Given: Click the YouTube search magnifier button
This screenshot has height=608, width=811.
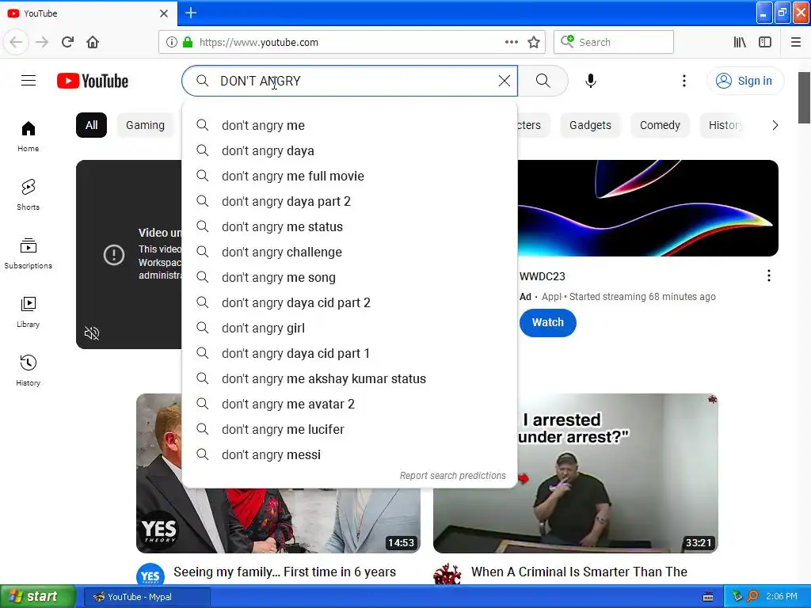Looking at the screenshot, I should [x=543, y=81].
